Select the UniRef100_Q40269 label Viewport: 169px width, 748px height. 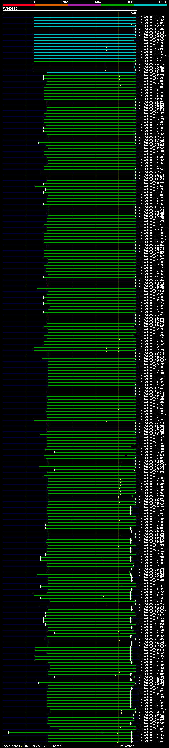(x=152, y=694)
